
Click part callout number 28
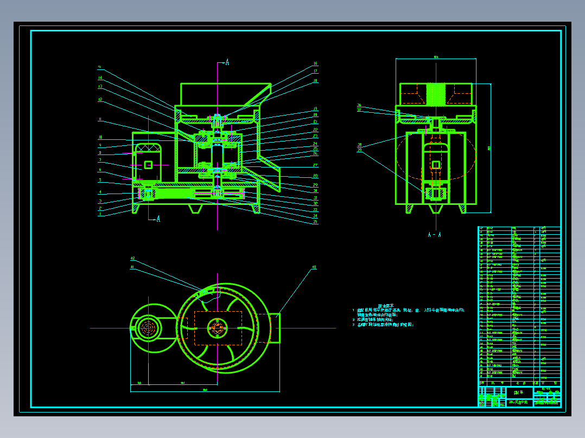click(315, 176)
